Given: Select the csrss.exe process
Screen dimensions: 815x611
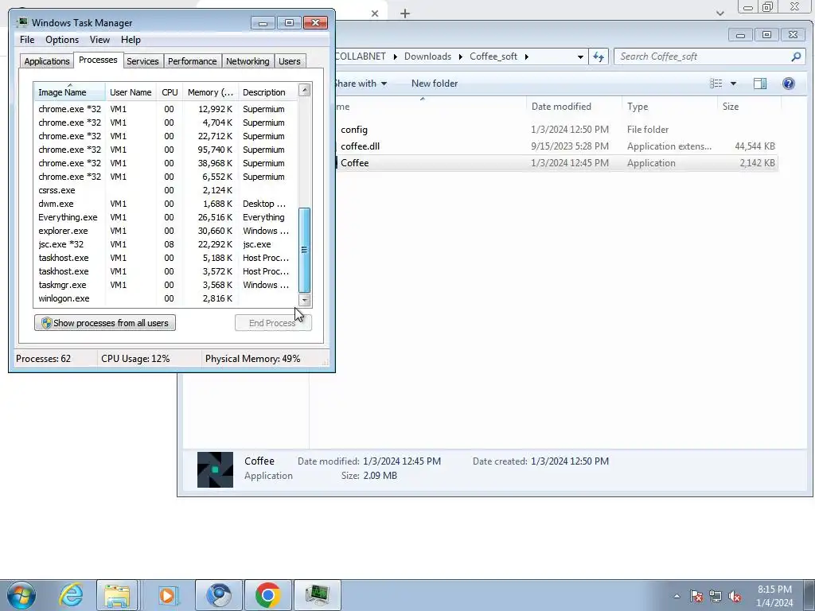Looking at the screenshot, I should (166, 190).
